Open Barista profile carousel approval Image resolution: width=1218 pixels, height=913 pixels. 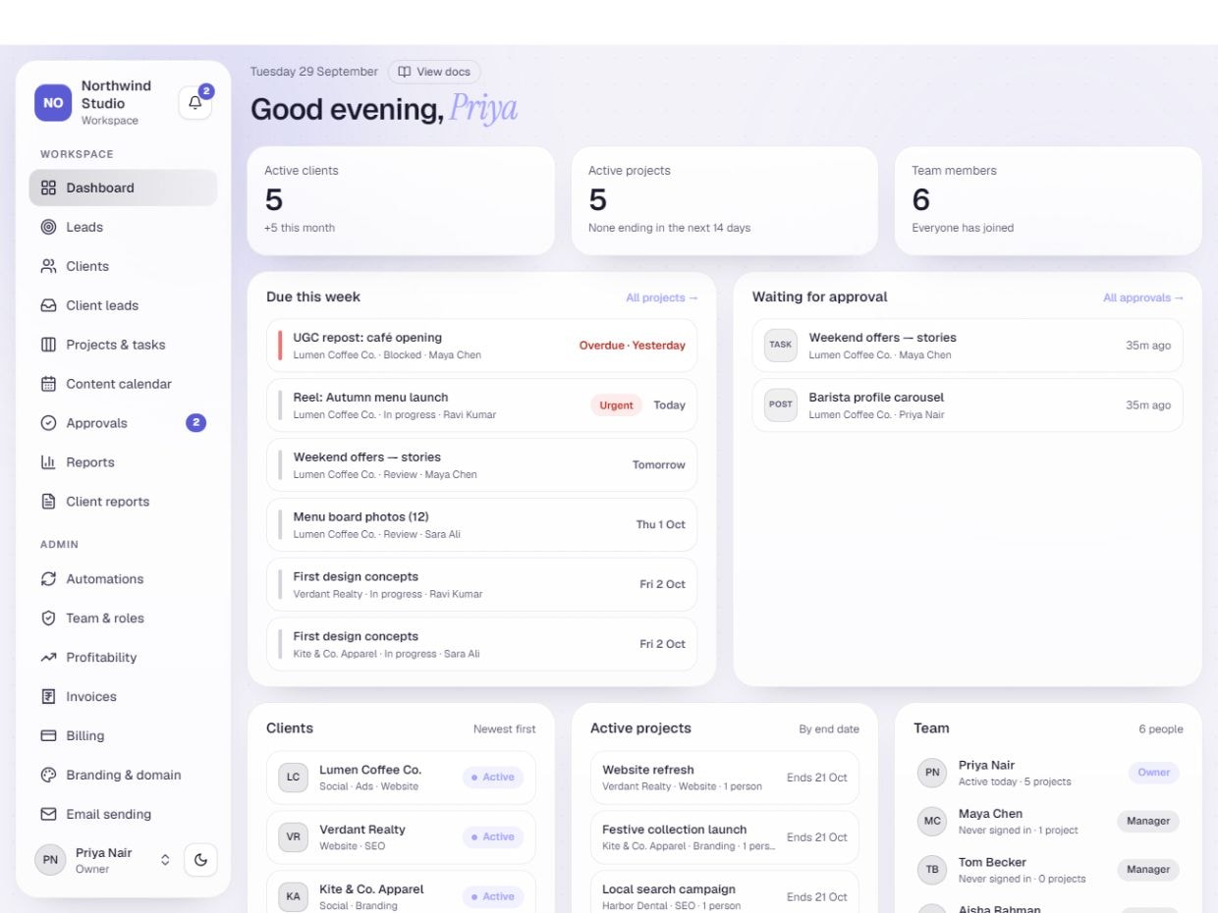pos(968,405)
